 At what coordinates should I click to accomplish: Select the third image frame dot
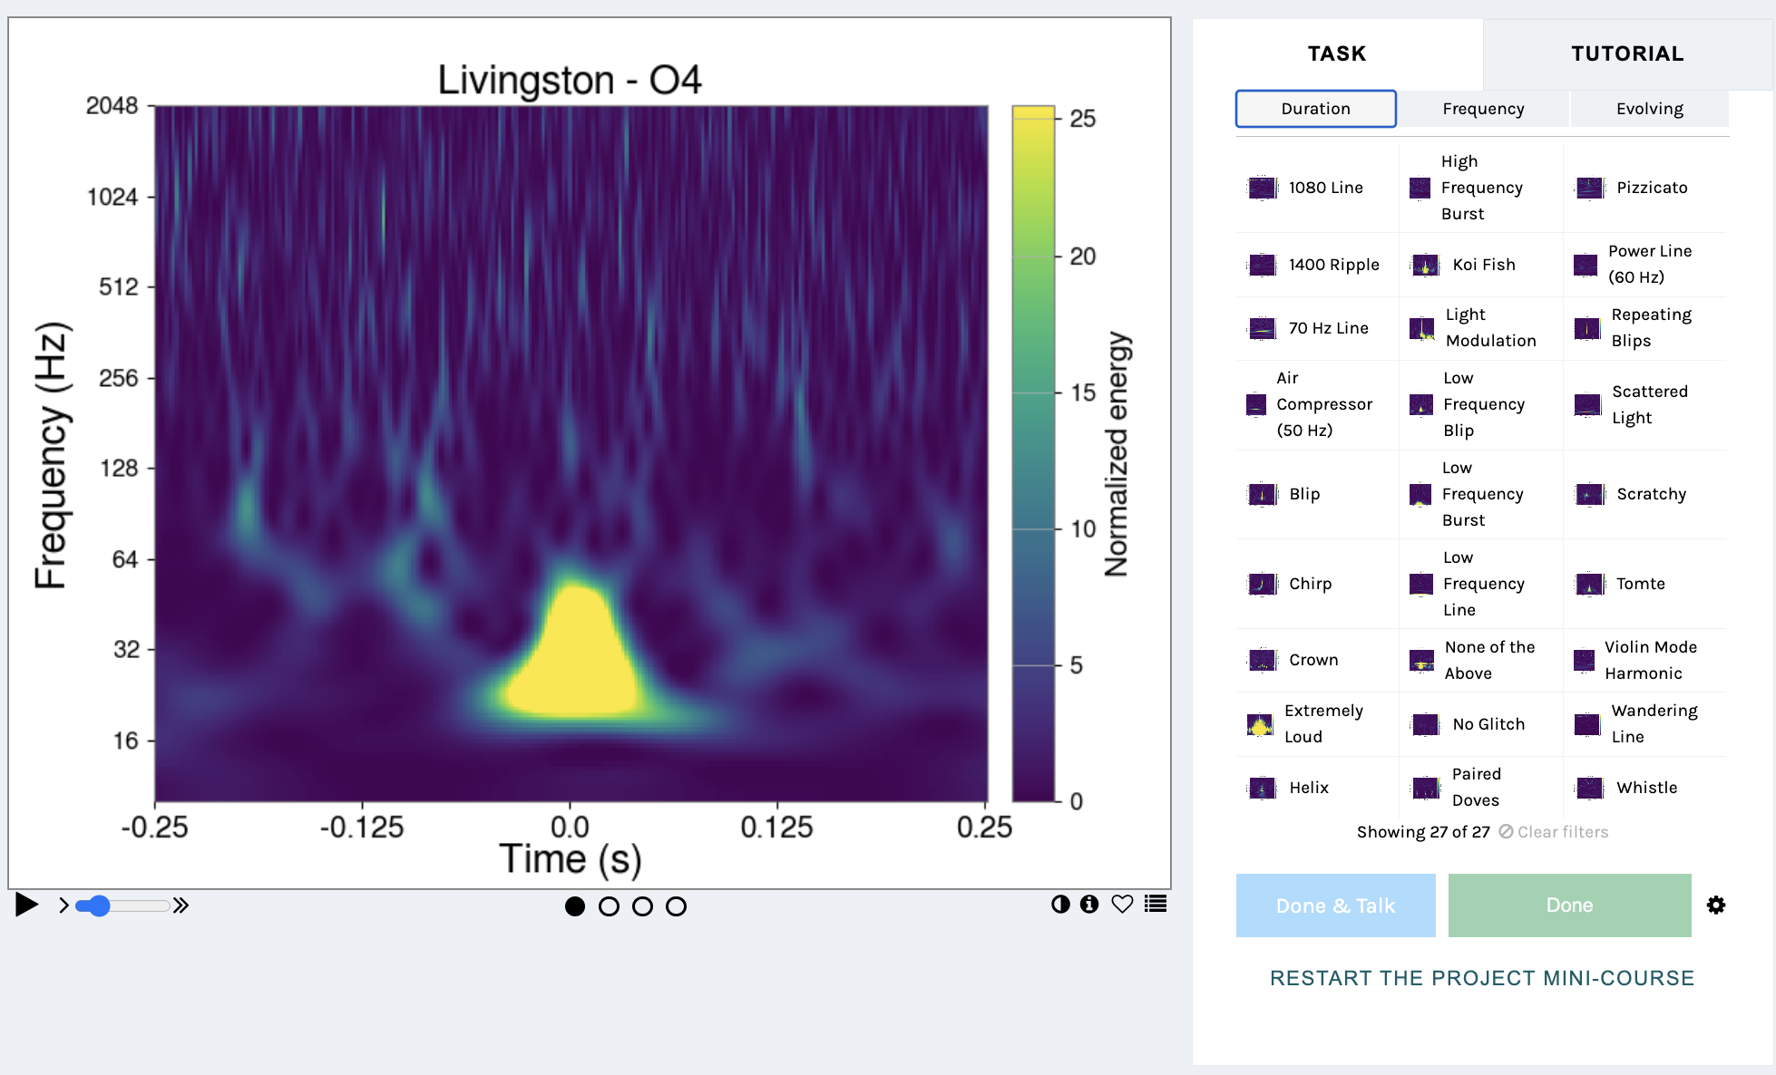pyautogui.click(x=642, y=906)
